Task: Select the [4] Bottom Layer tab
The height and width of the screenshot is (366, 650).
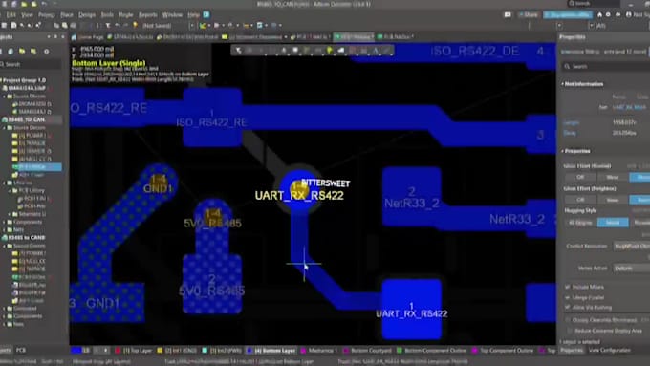Action: [x=271, y=351]
